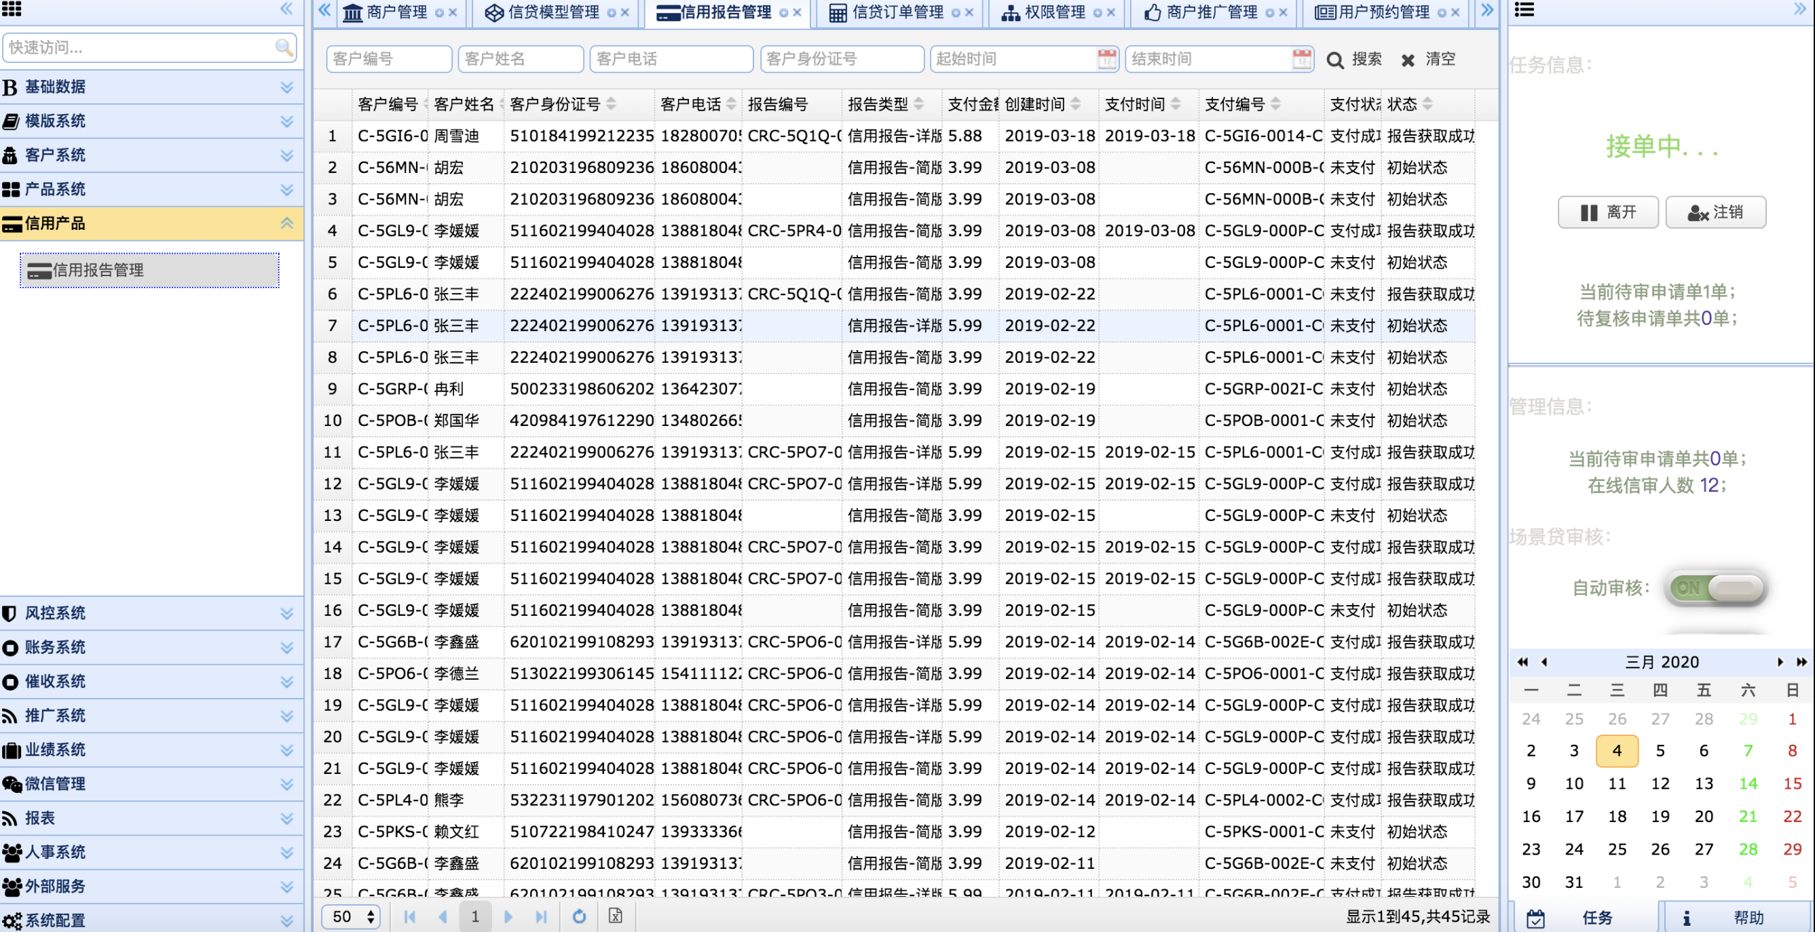Go to previous page of records
Image resolution: width=1815 pixels, height=932 pixels.
click(x=443, y=916)
